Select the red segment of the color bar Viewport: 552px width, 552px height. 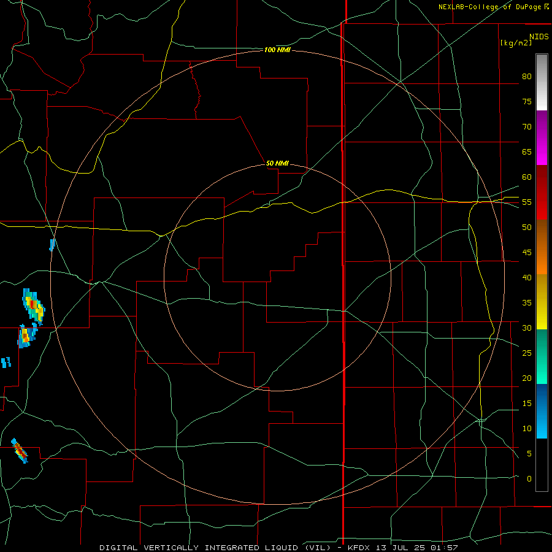[542, 192]
